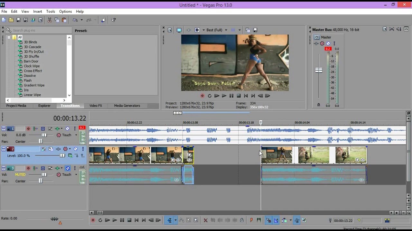This screenshot has height=231, width=412.
Task: Click Insert Marker icon in bottom toolbar
Action: tap(251, 220)
